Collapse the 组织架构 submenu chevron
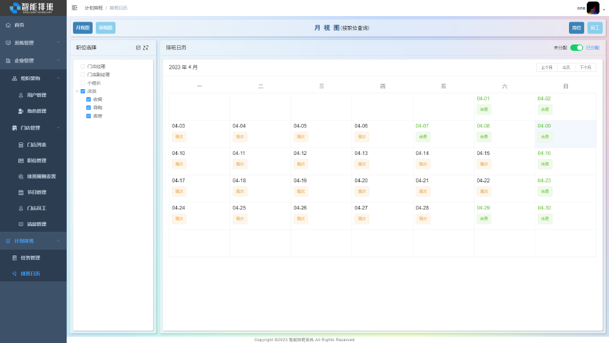This screenshot has height=343, width=609. (58, 78)
